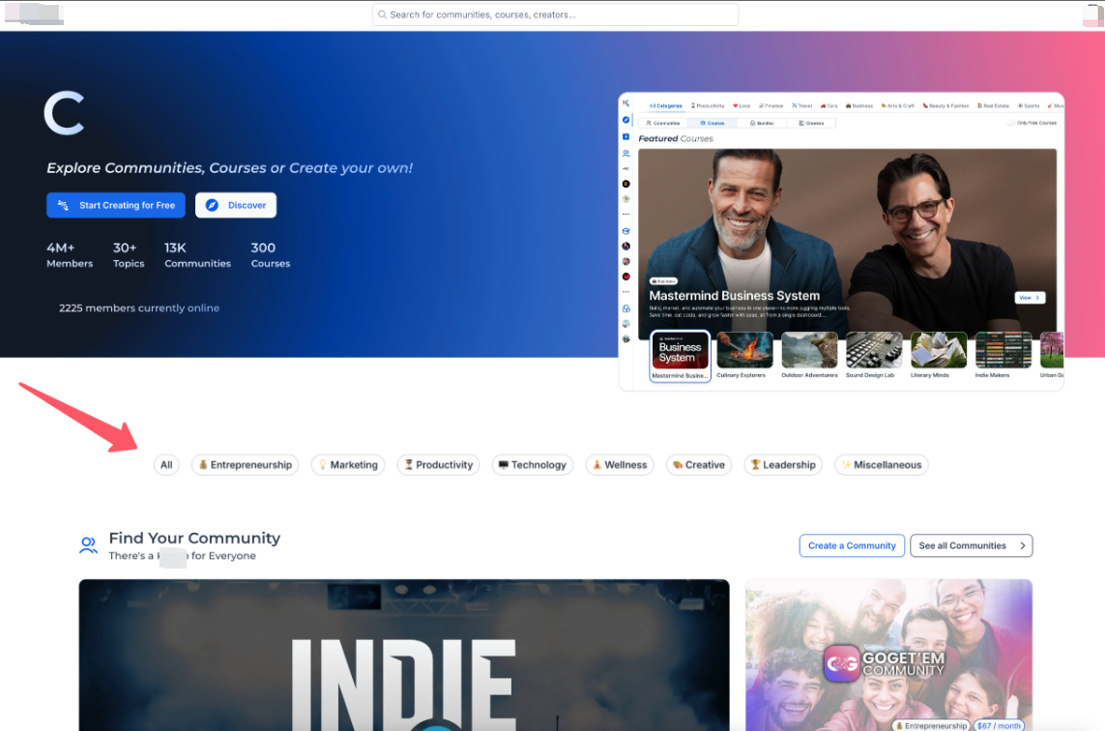1105x731 pixels.
Task: Click the 4M+ Members statistic
Action: [70, 254]
